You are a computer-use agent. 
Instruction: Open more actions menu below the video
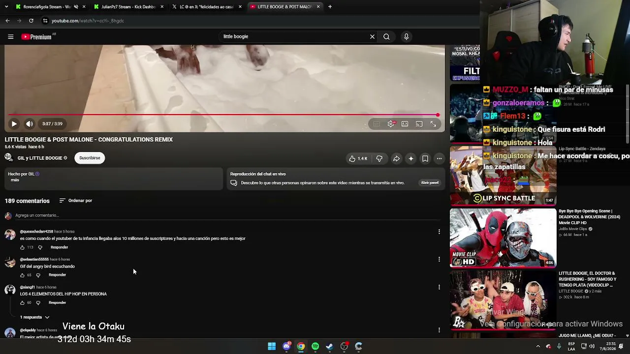(440, 158)
